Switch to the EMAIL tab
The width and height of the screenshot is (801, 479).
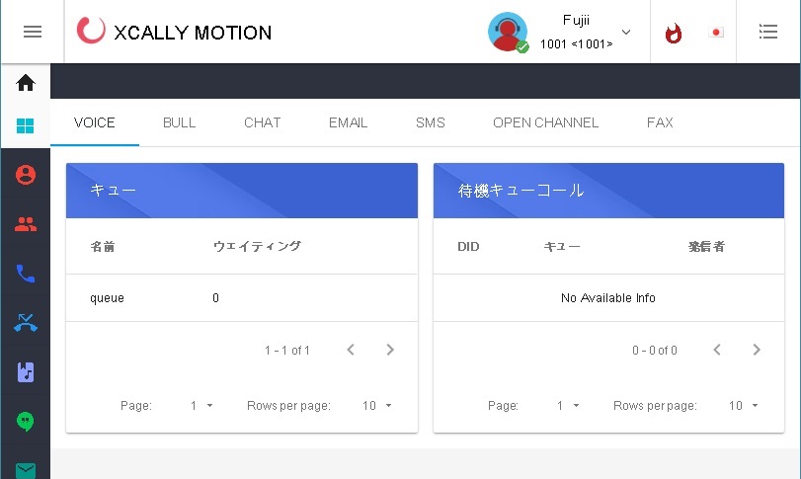point(348,122)
